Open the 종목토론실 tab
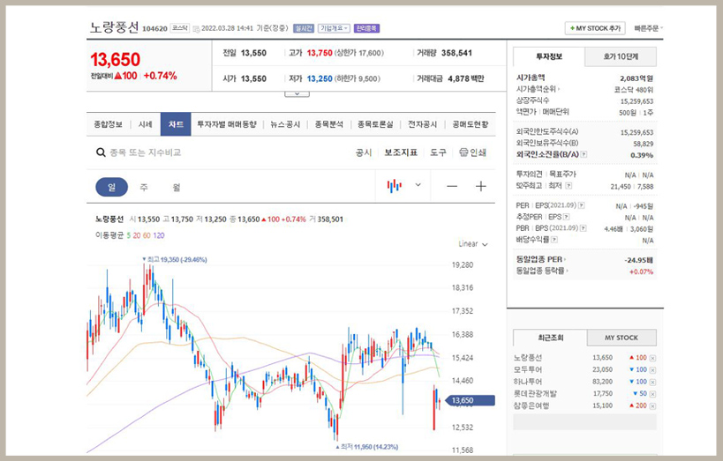 point(375,124)
